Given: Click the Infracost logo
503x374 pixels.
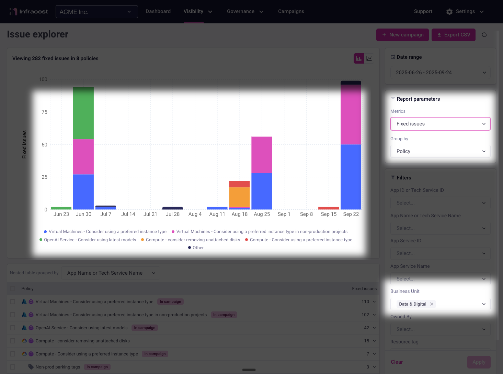Looking at the screenshot, I should coord(29,12).
